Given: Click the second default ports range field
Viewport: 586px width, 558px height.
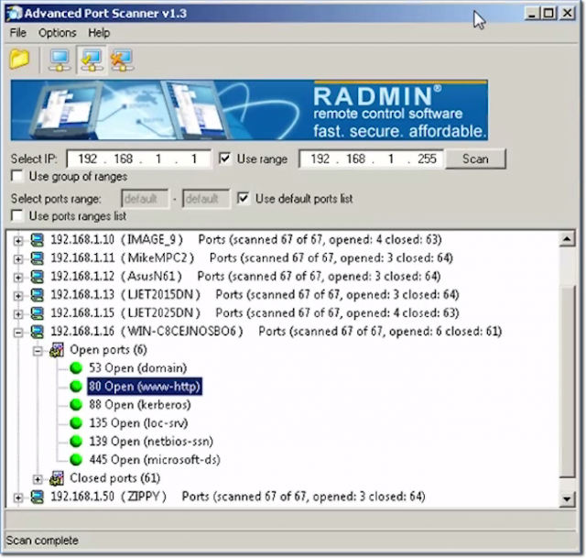Looking at the screenshot, I should point(206,199).
